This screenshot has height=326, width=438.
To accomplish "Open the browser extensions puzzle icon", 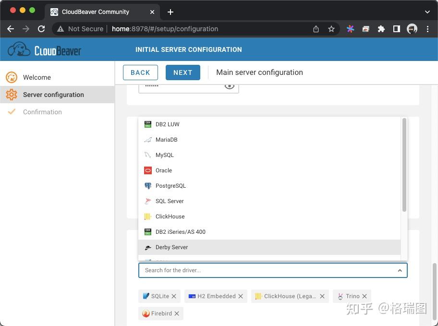I will pos(381,29).
